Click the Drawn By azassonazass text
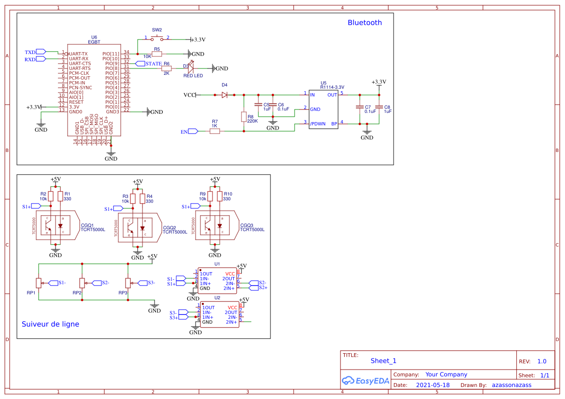This screenshot has width=565, height=399. pos(511,385)
